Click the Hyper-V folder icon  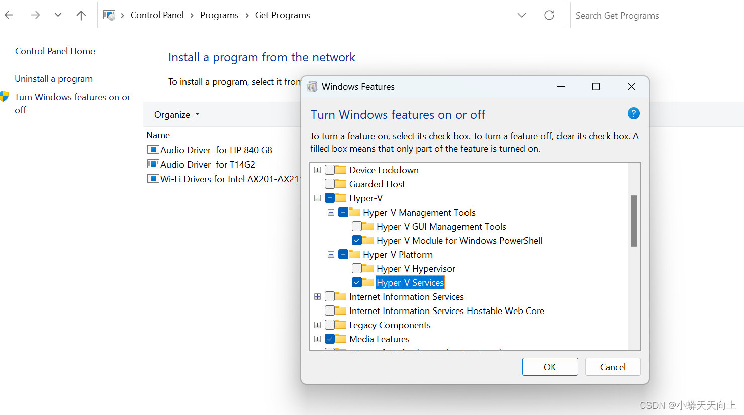[x=341, y=197]
